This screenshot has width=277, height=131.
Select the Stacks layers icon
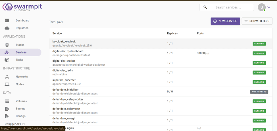coord(7,45)
